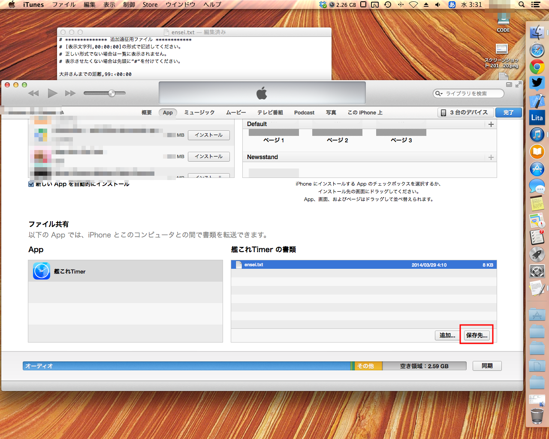Switch to この iPhone 上 tab

pos(365,113)
